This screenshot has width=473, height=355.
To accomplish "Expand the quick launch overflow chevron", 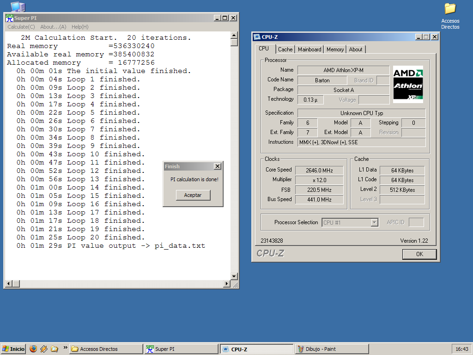I will tap(65, 348).
